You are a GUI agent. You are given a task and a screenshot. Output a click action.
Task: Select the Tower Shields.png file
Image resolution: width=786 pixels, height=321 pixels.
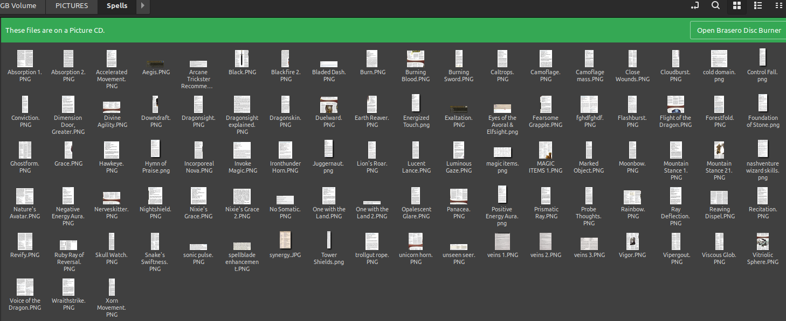point(329,248)
